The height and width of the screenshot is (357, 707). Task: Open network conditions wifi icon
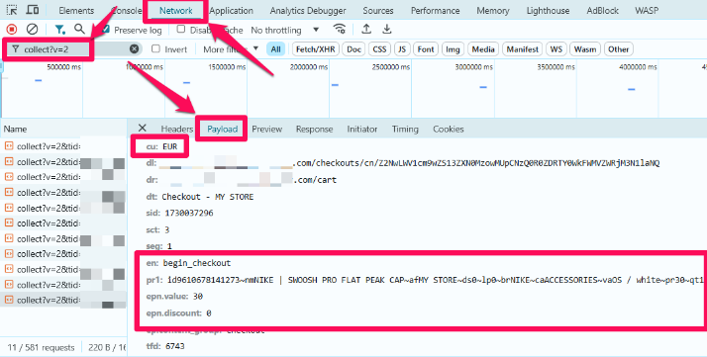tap(339, 30)
